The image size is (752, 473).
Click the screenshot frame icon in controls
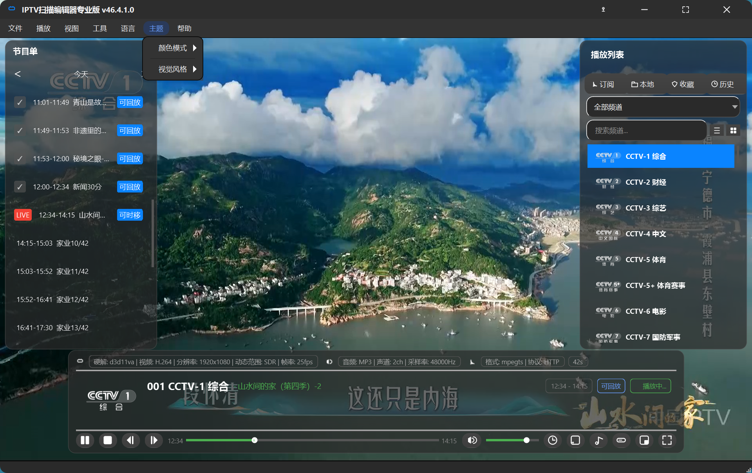pyautogui.click(x=575, y=441)
